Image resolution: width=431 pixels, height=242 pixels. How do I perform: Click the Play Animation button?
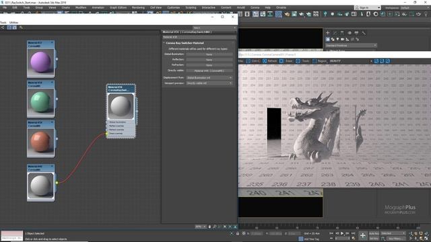click(342, 233)
